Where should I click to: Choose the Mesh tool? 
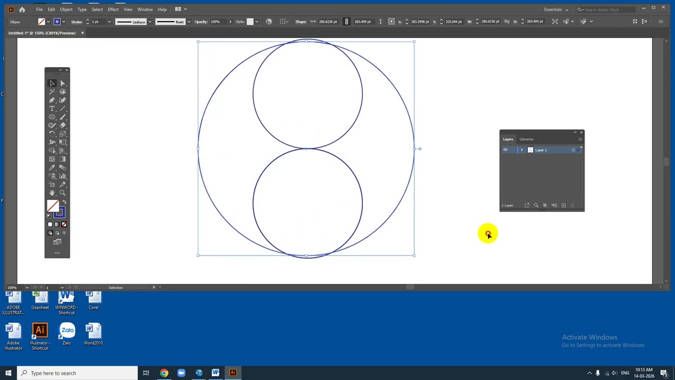pos(52,159)
